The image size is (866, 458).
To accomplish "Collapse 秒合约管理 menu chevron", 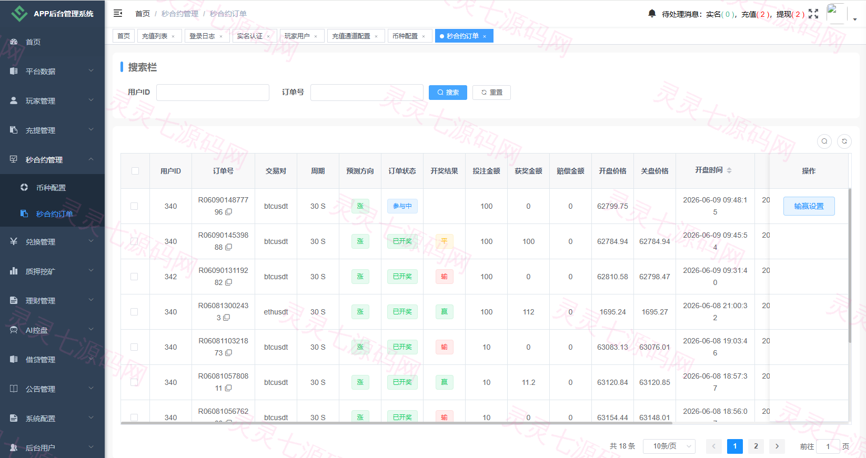I will point(91,159).
